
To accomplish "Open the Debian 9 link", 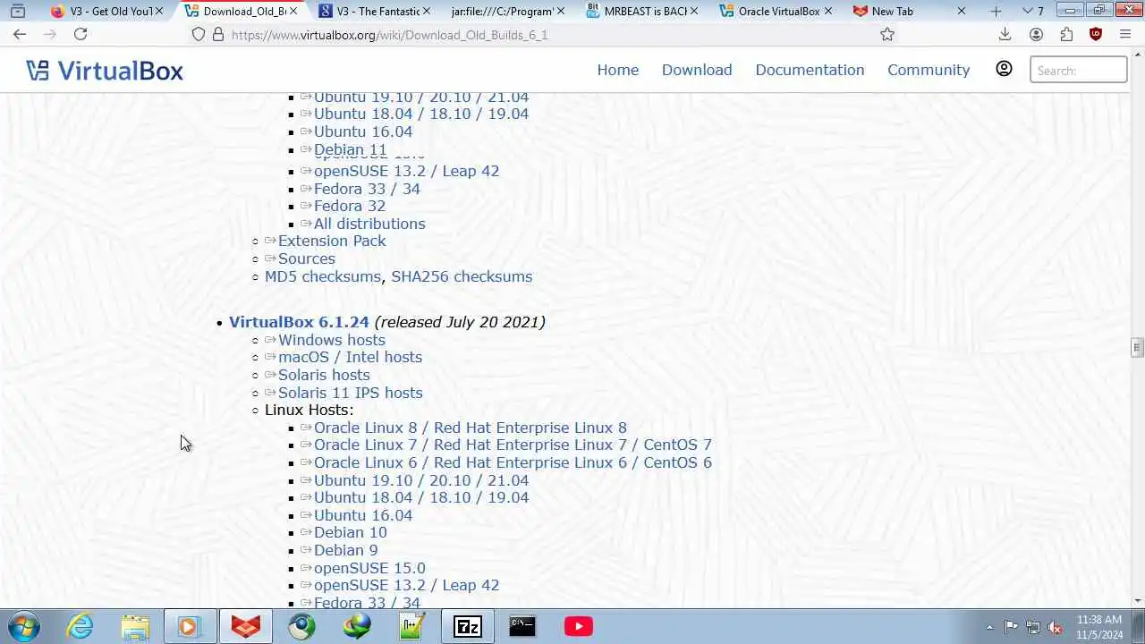I will pyautogui.click(x=345, y=550).
